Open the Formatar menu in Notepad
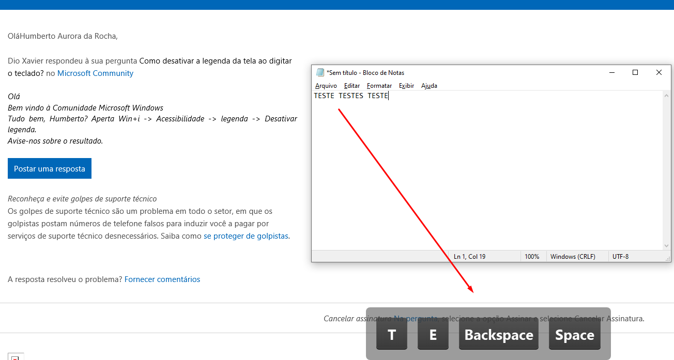The image size is (674, 360). pyautogui.click(x=379, y=86)
